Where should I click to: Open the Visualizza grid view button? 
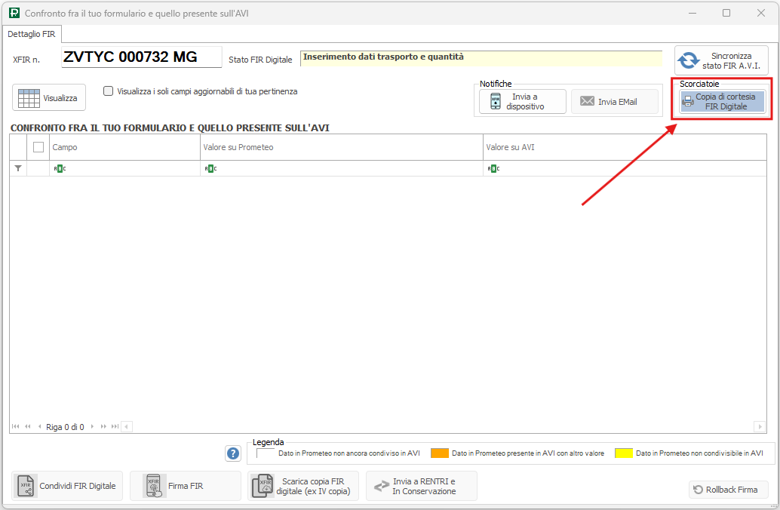pos(49,98)
